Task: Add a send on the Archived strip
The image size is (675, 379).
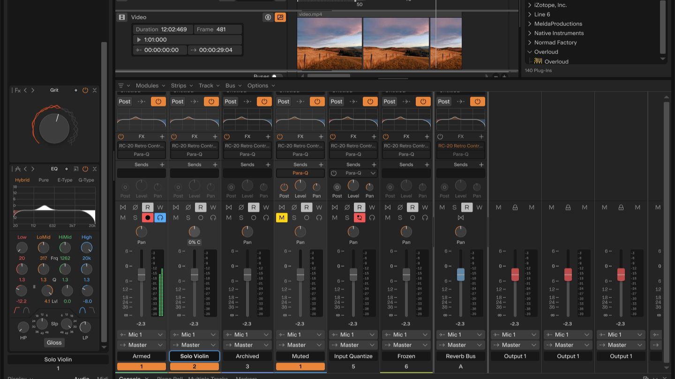Action: pyautogui.click(x=268, y=164)
